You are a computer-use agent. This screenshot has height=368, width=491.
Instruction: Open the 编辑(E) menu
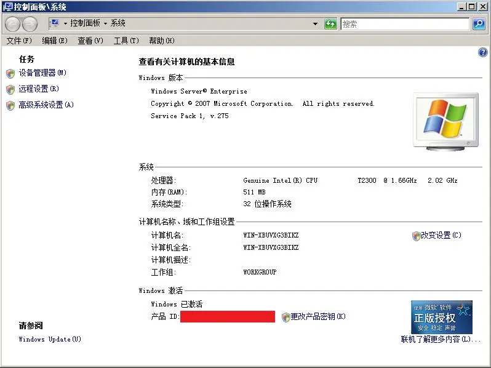(55, 41)
